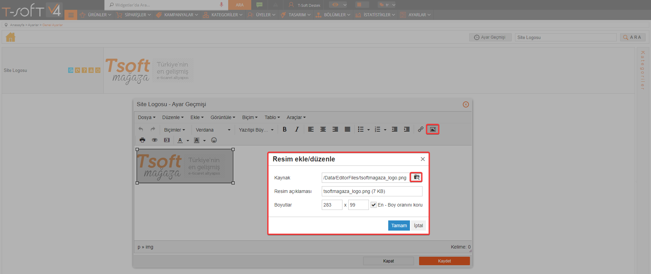Select the Tsoft logo image in editor
Viewport: 651px width, 274px height.
[185, 166]
